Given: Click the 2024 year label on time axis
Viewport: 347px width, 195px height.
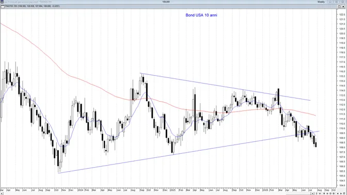Looking at the screenshot, I should coord(81,190).
